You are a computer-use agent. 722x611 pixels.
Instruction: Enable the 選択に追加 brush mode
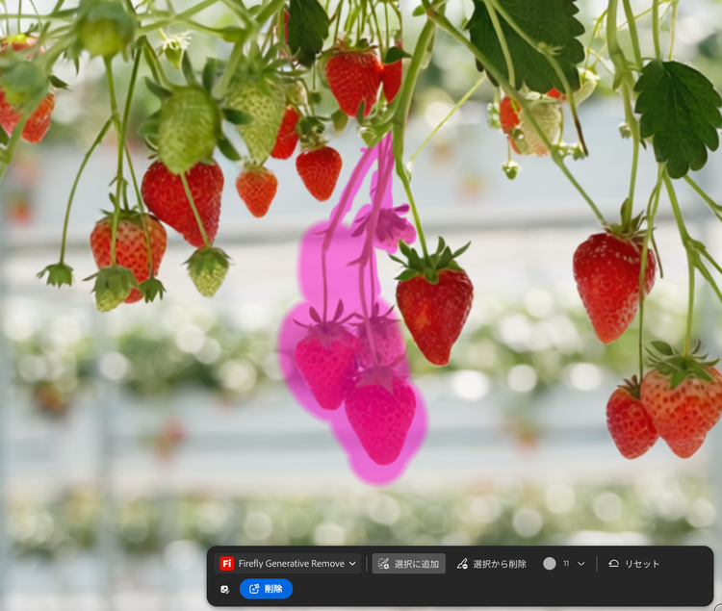click(x=408, y=564)
